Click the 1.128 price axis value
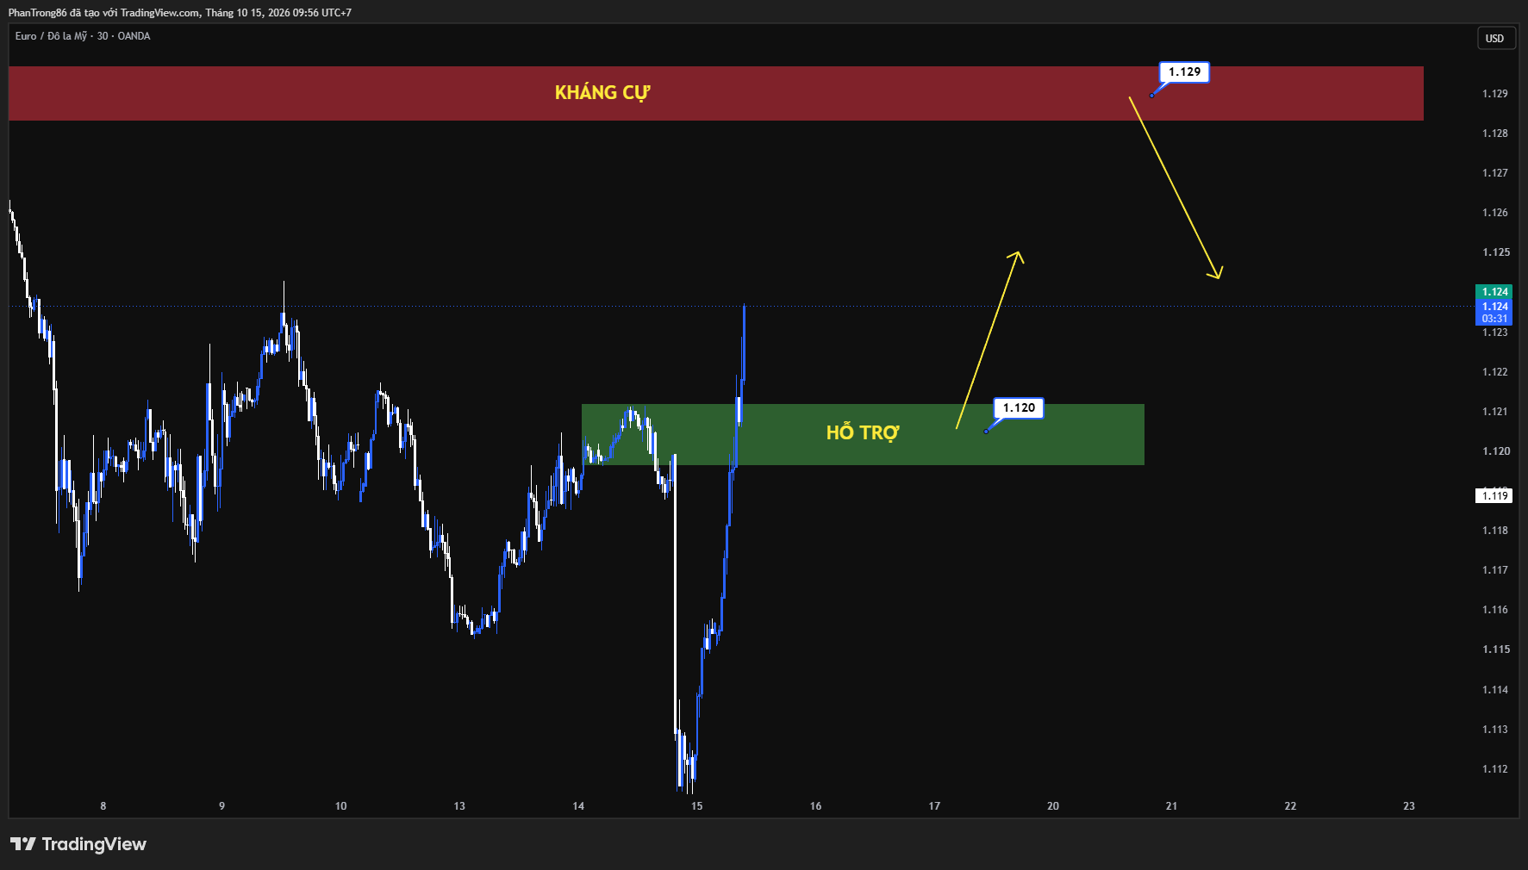 pyautogui.click(x=1495, y=134)
